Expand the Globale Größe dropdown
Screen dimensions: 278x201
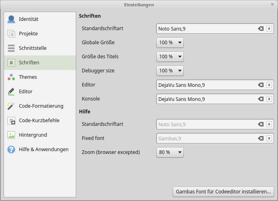(x=170, y=43)
